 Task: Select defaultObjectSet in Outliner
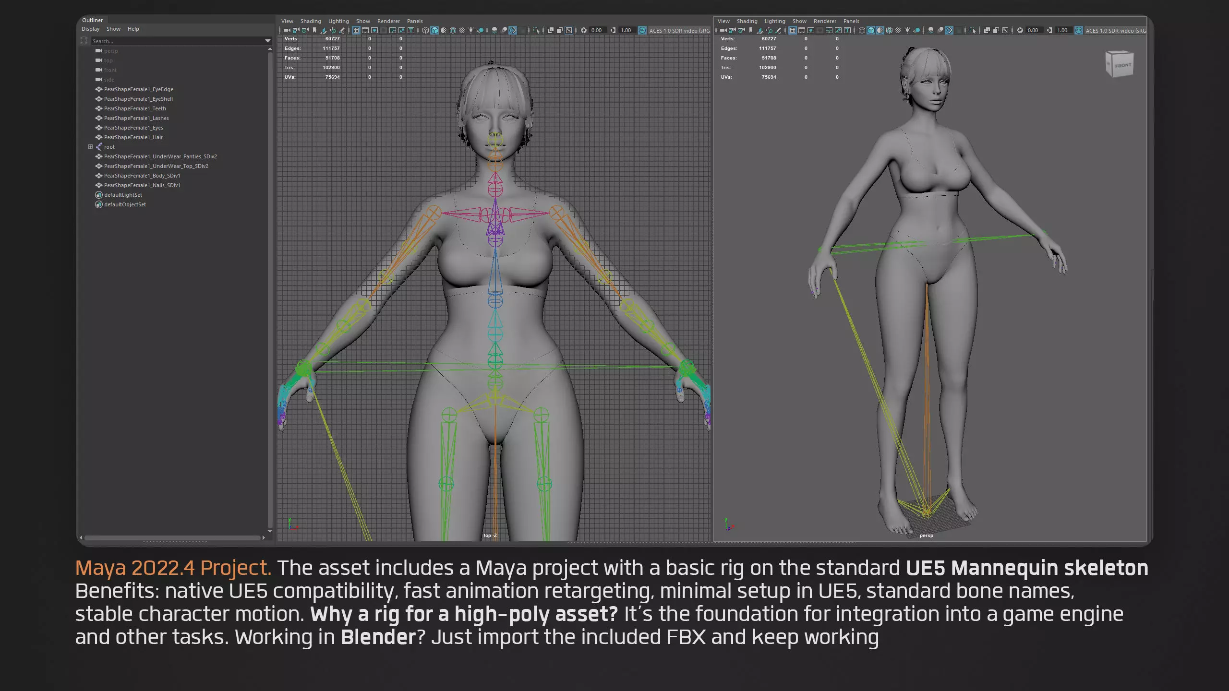pos(125,204)
